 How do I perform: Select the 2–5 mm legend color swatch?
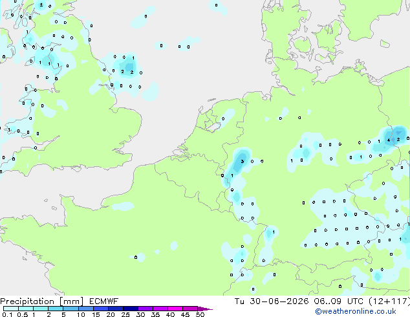click(56, 309)
